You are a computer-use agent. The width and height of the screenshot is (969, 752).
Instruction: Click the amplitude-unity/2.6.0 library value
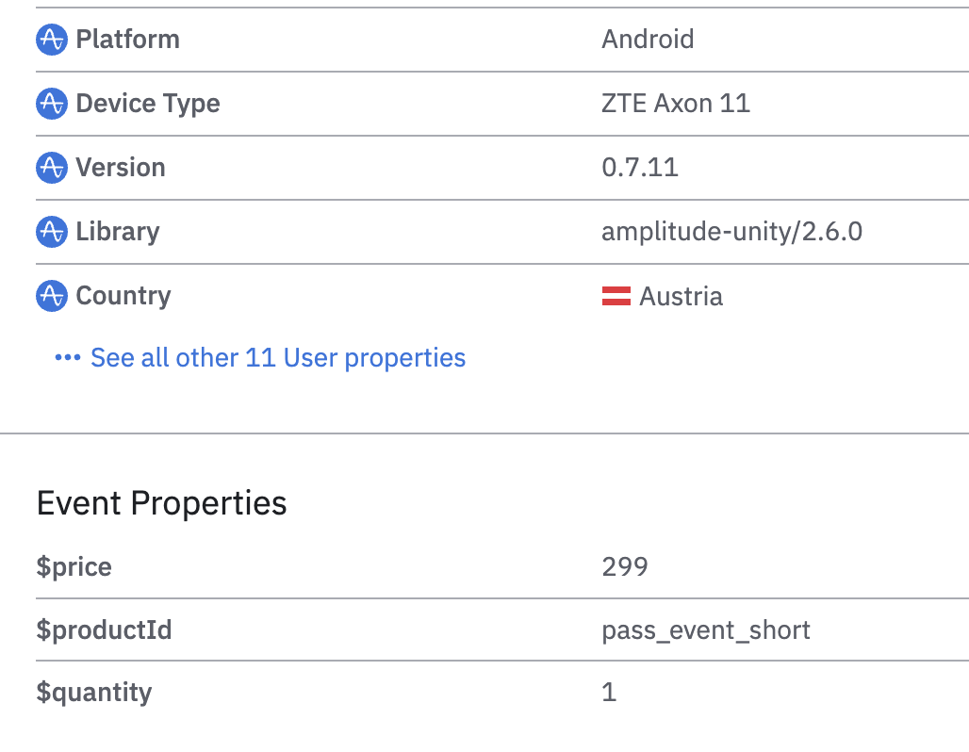click(x=731, y=232)
